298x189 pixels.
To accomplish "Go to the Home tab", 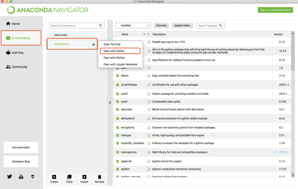I will 13,24.
